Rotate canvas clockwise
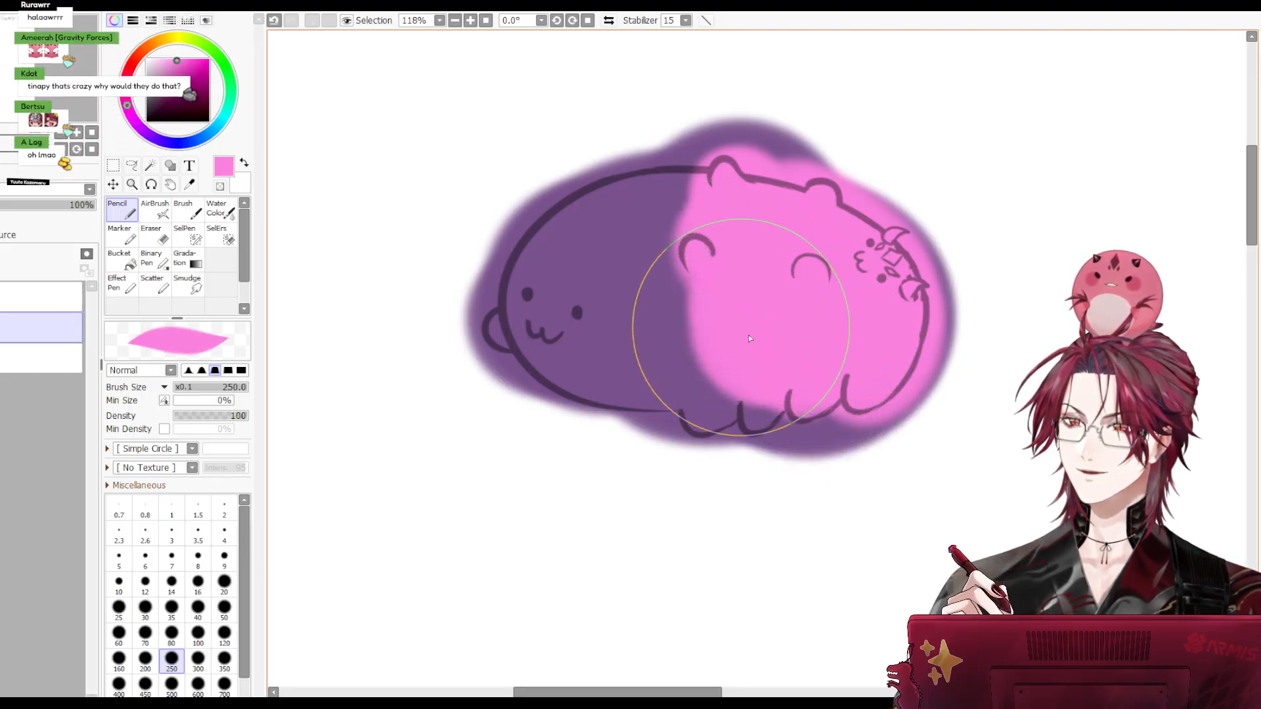1261x709 pixels. (x=572, y=20)
